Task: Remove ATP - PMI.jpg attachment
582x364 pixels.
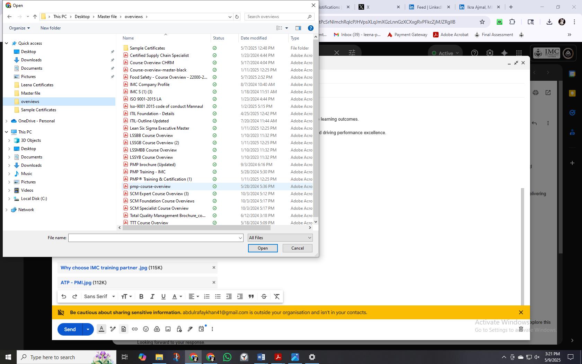Action: click(214, 283)
